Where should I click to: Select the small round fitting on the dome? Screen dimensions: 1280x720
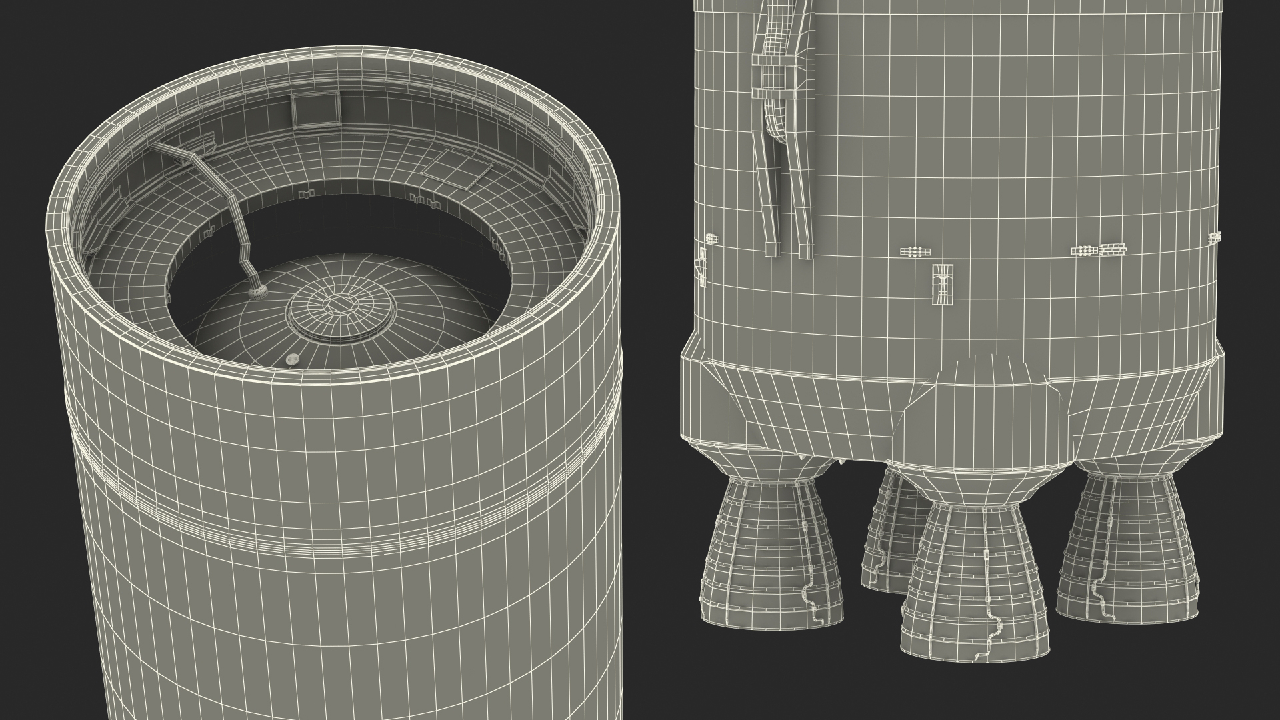(293, 359)
